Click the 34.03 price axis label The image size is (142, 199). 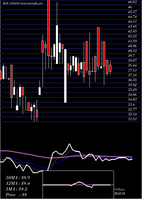click(133, 100)
